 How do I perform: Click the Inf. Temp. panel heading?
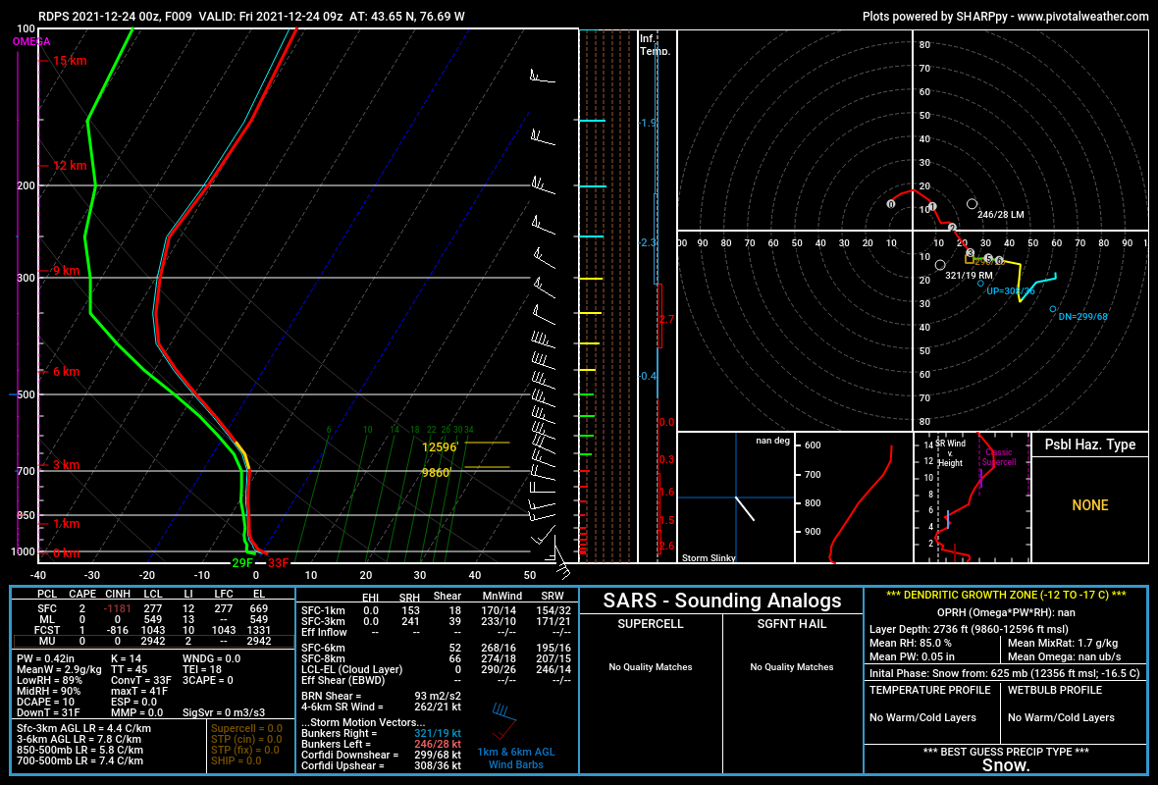point(656,44)
